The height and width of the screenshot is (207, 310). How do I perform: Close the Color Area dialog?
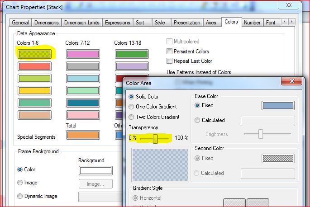(x=292, y=81)
